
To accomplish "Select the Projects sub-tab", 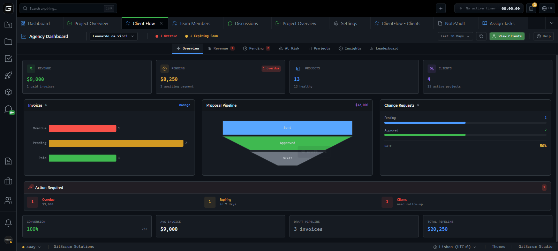I will [319, 48].
